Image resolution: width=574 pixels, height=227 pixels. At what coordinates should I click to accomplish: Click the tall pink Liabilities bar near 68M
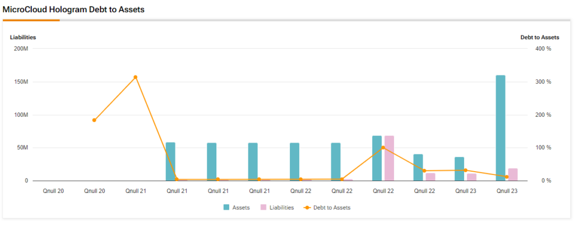[389, 158]
